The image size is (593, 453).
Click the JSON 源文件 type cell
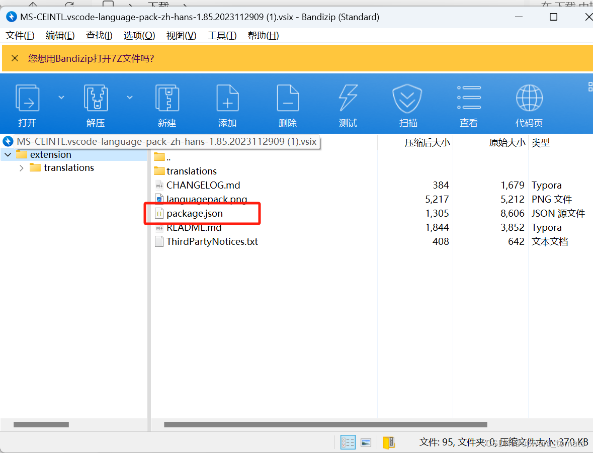(558, 214)
